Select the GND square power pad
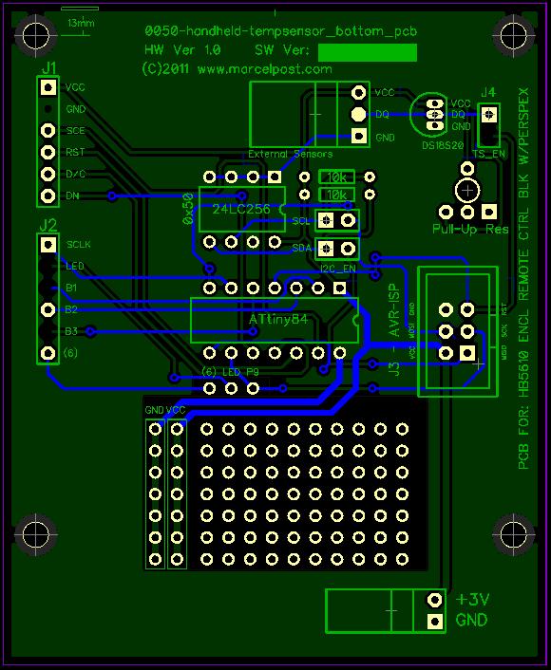 pos(435,621)
